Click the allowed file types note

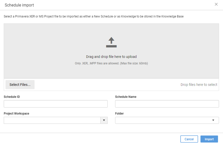[111, 63]
